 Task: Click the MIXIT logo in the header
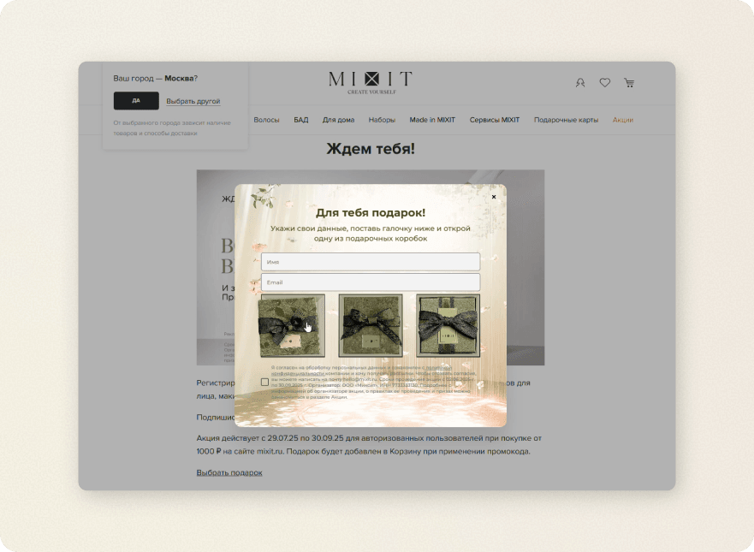[x=371, y=82]
